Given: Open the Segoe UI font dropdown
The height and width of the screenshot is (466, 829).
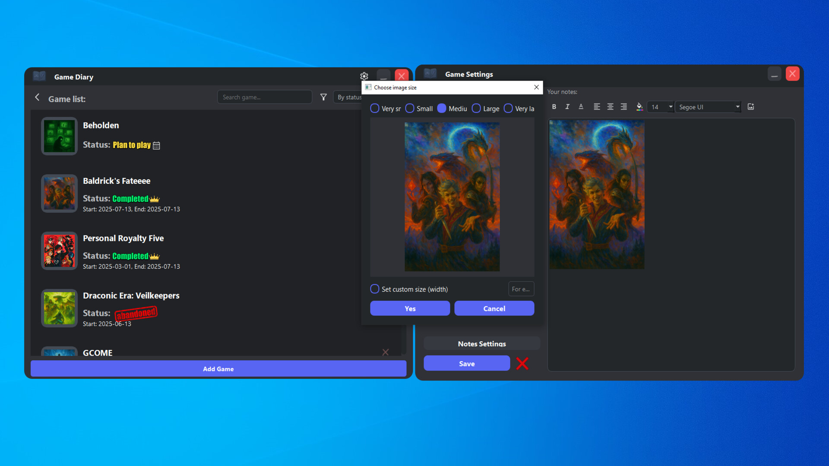Looking at the screenshot, I should 708,107.
